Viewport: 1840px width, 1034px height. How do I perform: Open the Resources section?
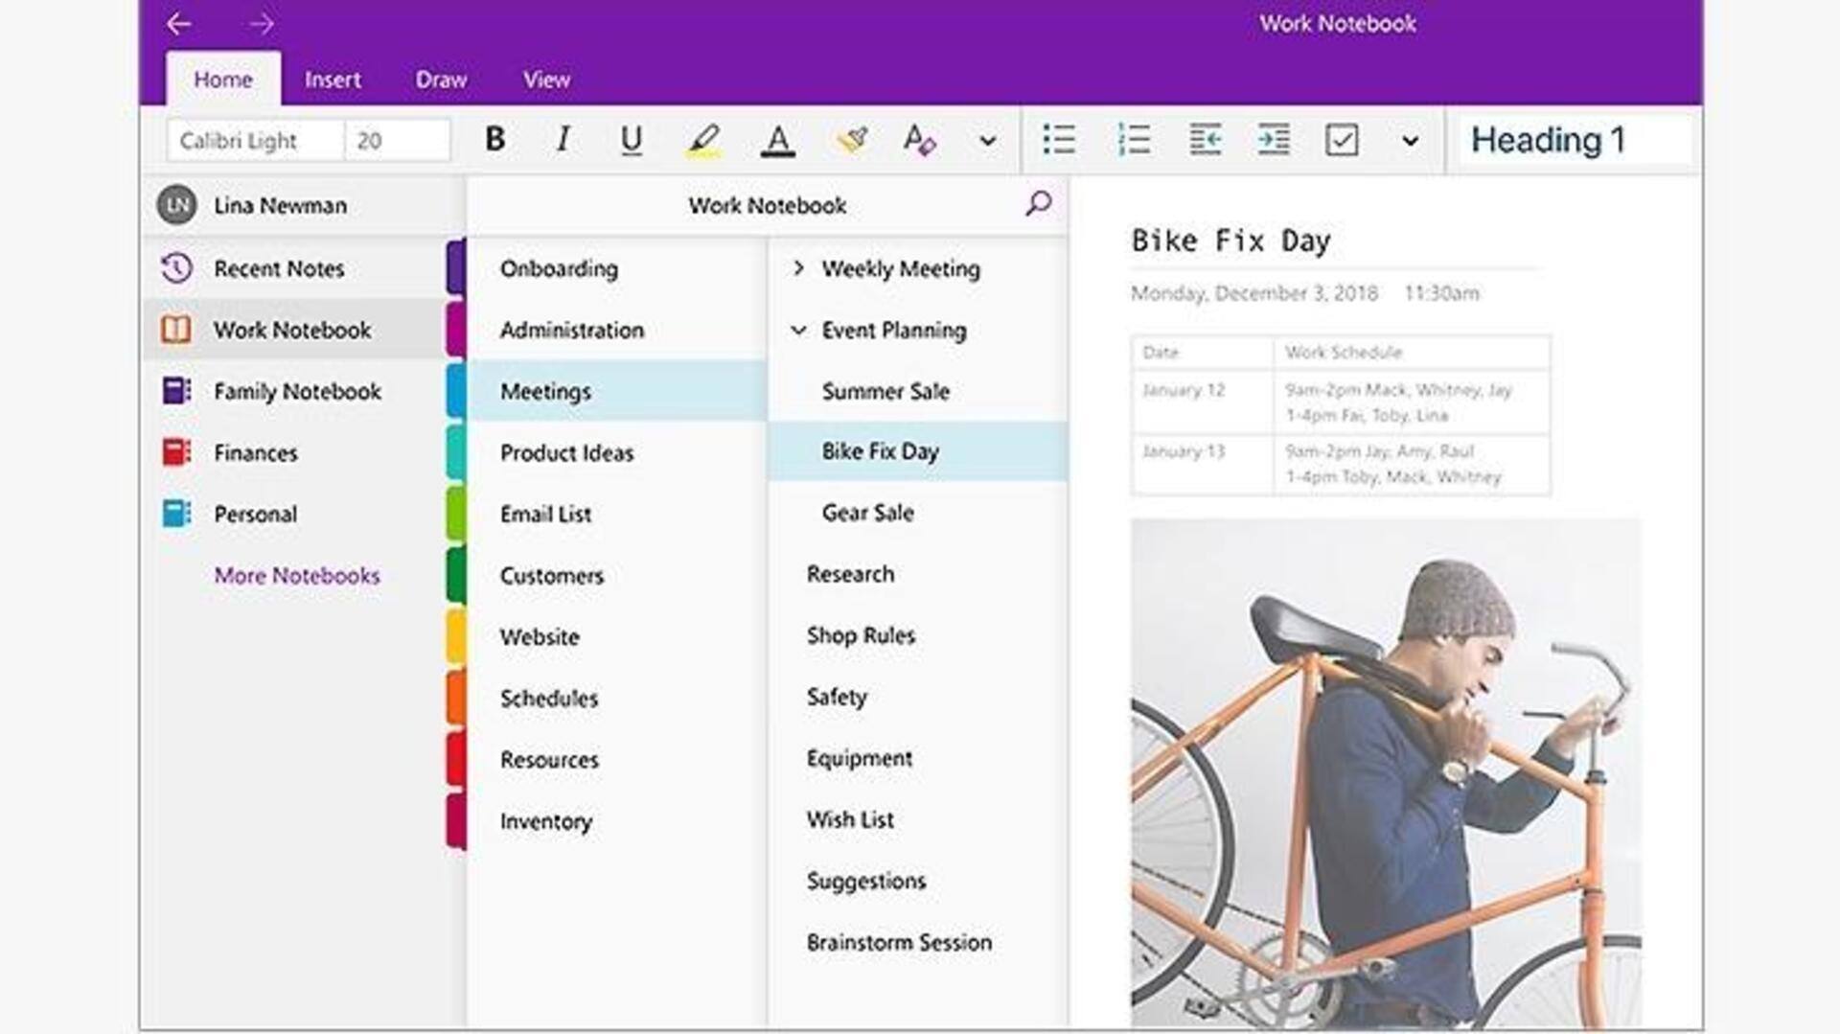click(x=617, y=759)
